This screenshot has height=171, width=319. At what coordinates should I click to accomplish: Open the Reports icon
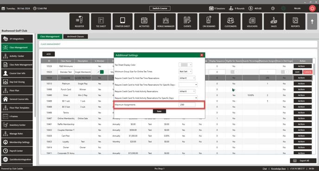click(295, 22)
